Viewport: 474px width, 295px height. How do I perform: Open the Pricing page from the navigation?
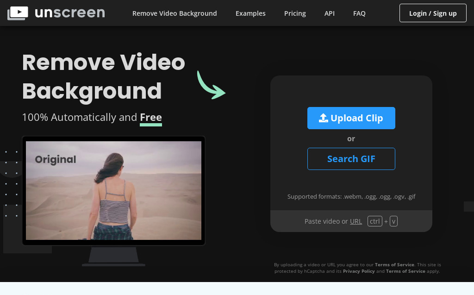pyautogui.click(x=295, y=13)
